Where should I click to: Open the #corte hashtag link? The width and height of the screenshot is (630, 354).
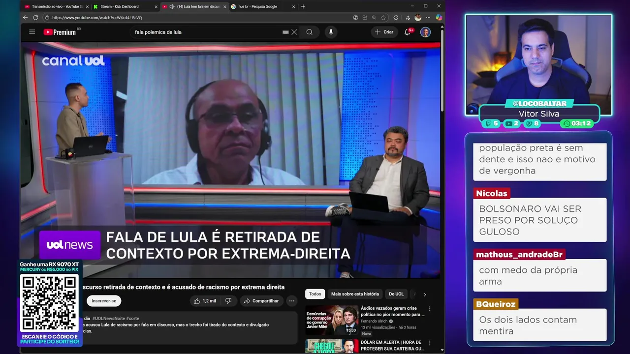[133, 319]
